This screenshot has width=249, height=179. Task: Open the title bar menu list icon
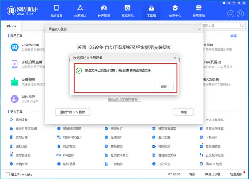(229, 3)
